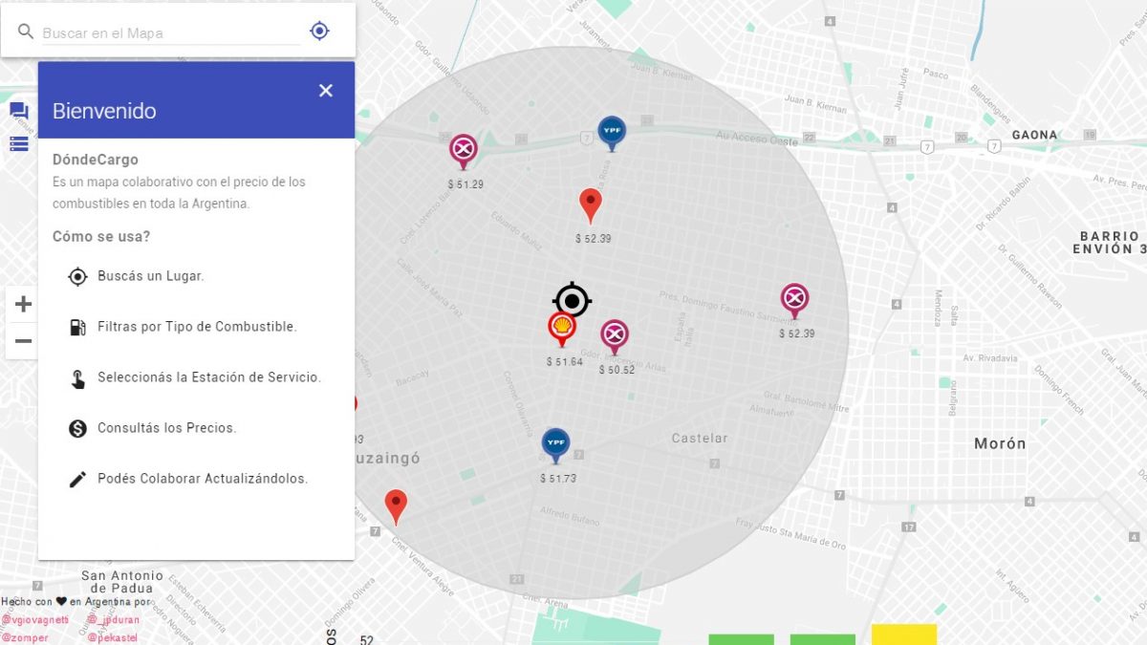The image size is (1147, 645).
Task: Select the Axion marker priced $50.52
Action: 615,335
